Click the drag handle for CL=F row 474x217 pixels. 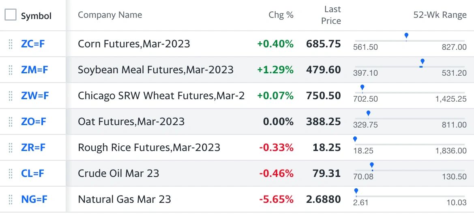coord(11,174)
